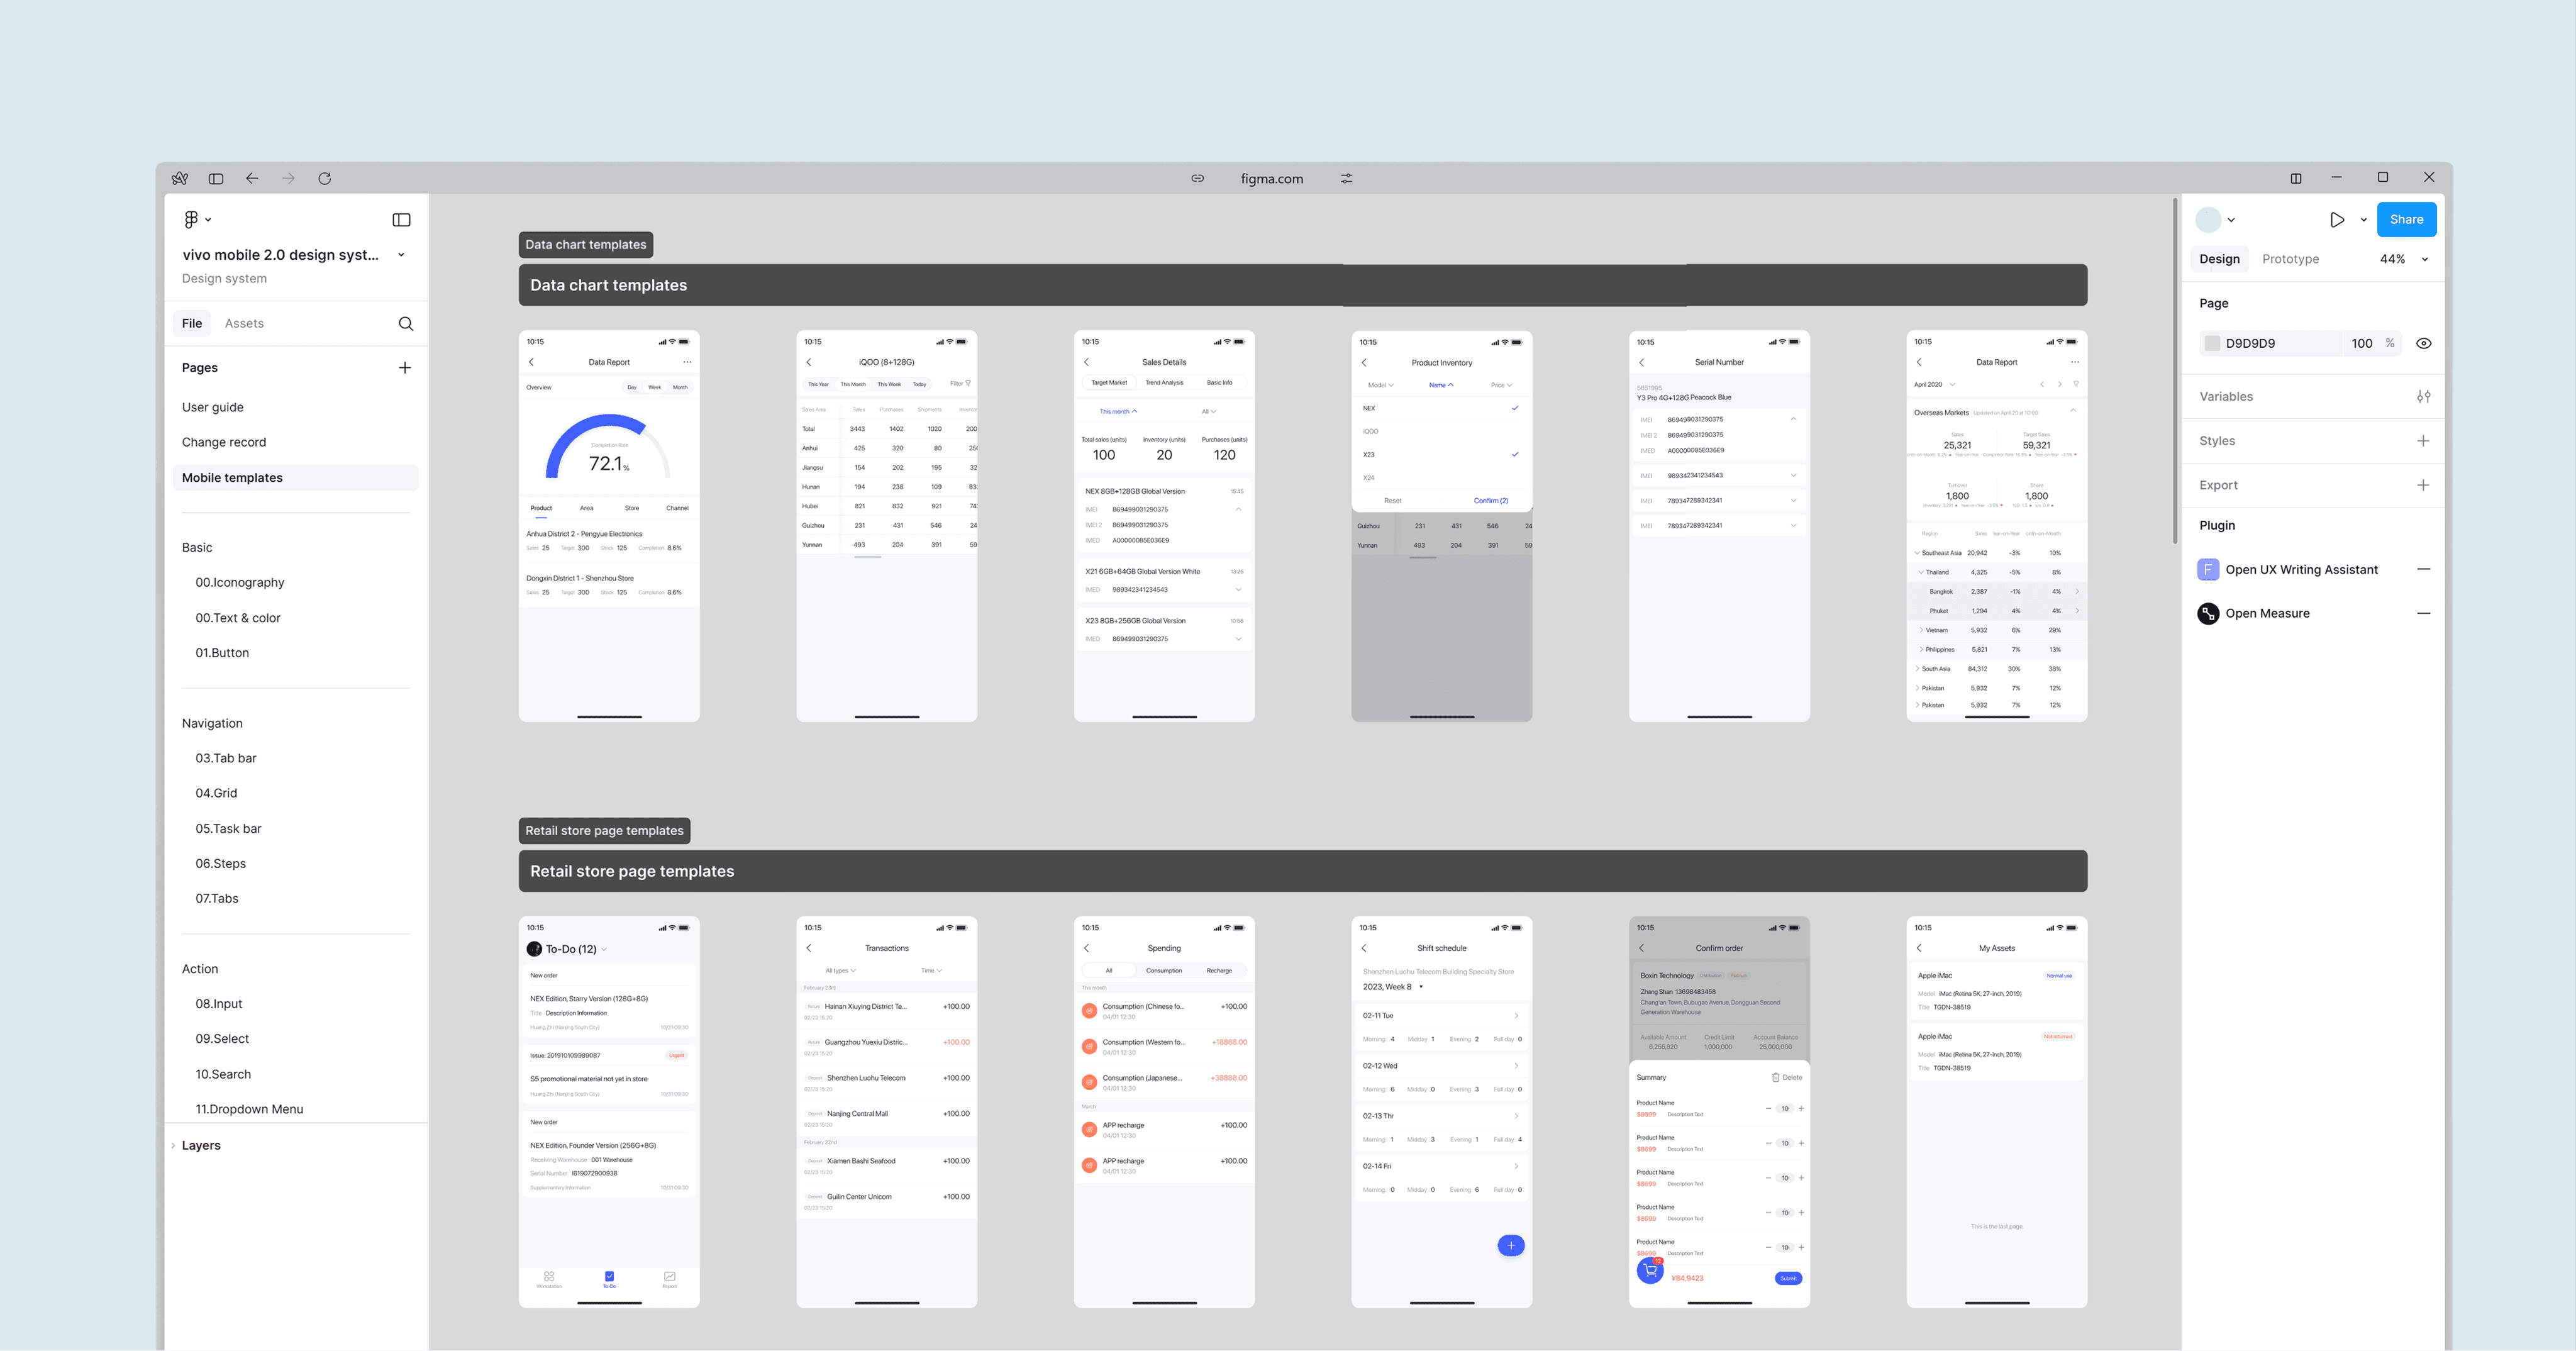Switch to the Prototype tab
2576x1351 pixels.
coord(2290,259)
